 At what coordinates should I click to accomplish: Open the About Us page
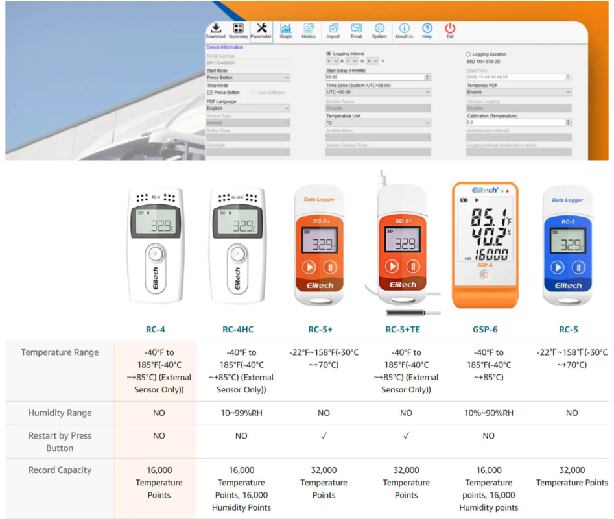(404, 30)
